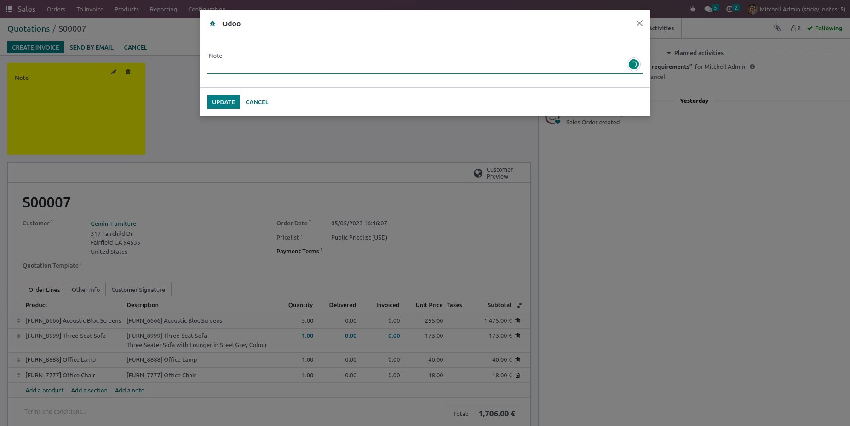
Task: Open the apps grid menu icon
Action: (9, 9)
